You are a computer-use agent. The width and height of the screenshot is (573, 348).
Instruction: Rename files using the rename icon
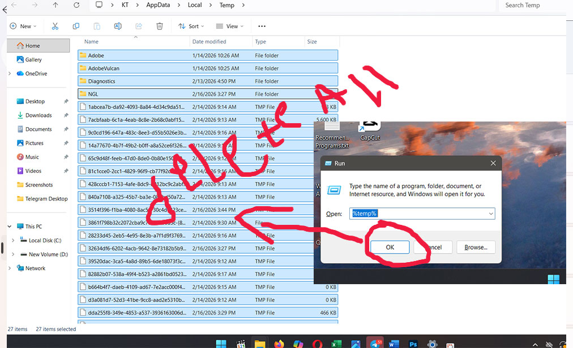click(x=117, y=26)
